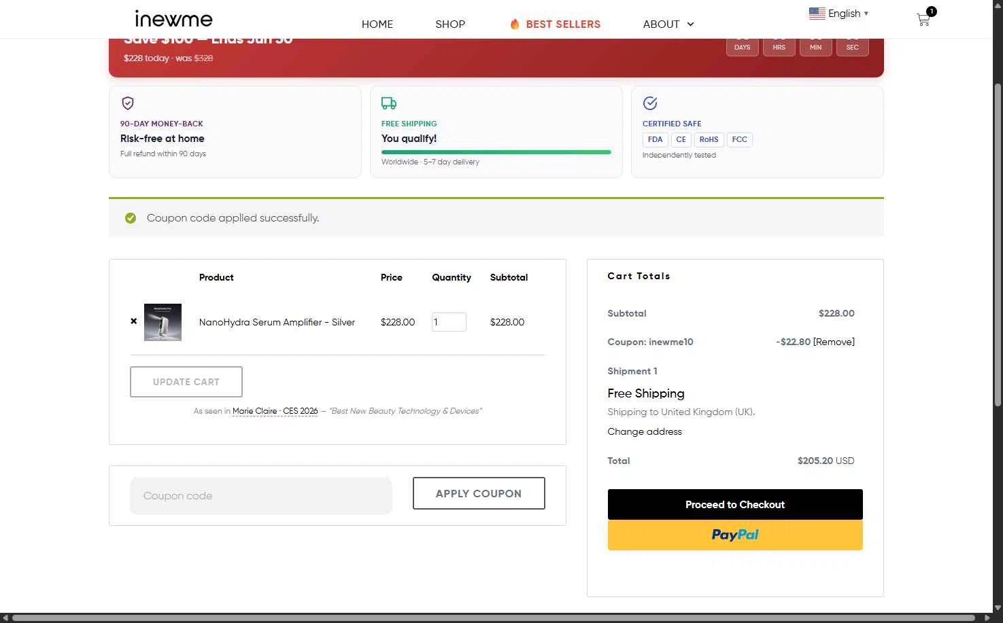Click the HRS countdown box
This screenshot has width=1003, height=623.
click(779, 47)
